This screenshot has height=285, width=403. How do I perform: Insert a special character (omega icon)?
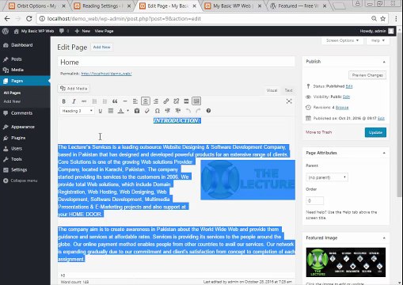158,111
